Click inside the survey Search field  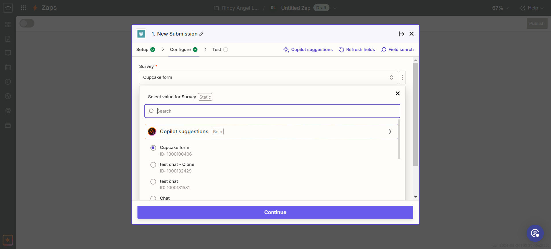pyautogui.click(x=272, y=111)
